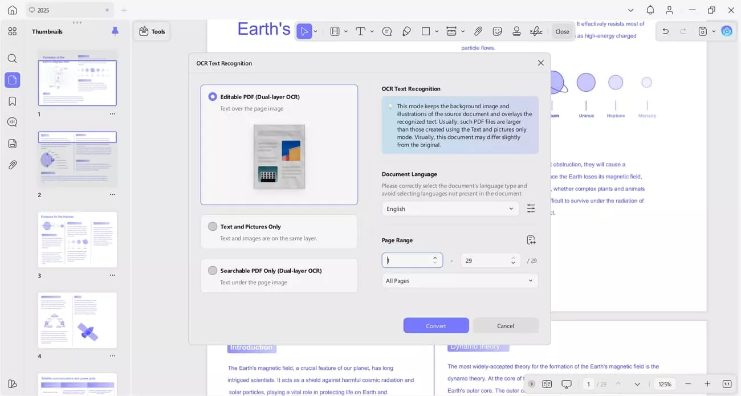Choose Searchable PDF Only (Dual-layer OCR)
The image size is (741, 396).
pyautogui.click(x=213, y=271)
